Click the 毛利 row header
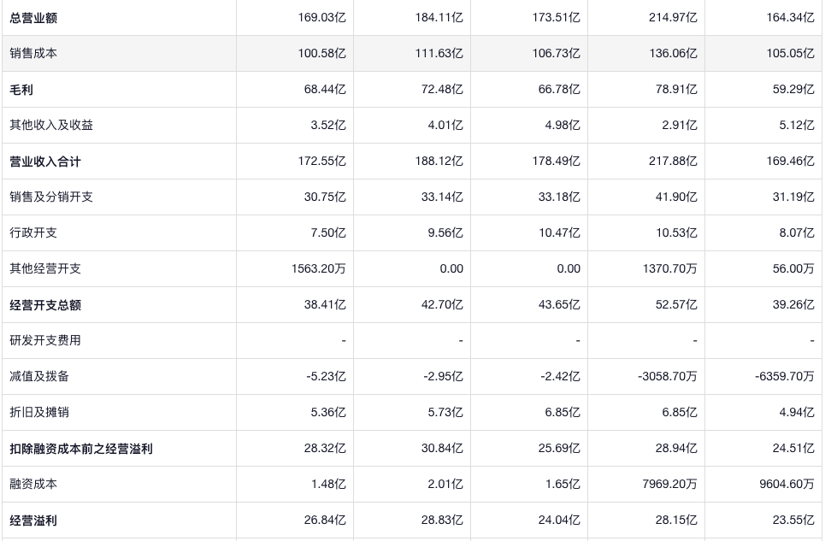The height and width of the screenshot is (541, 831). pos(21,89)
